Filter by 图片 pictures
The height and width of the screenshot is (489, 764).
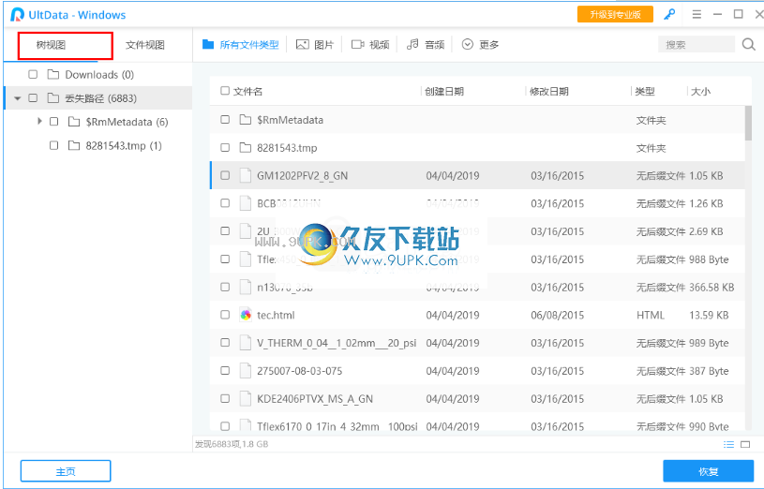pyautogui.click(x=315, y=45)
